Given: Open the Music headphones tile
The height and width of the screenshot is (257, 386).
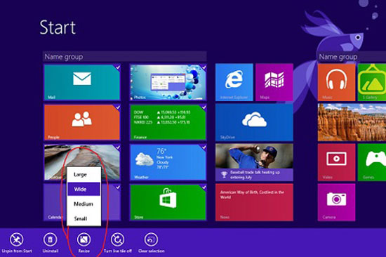Looking at the screenshot, I should [336, 82].
